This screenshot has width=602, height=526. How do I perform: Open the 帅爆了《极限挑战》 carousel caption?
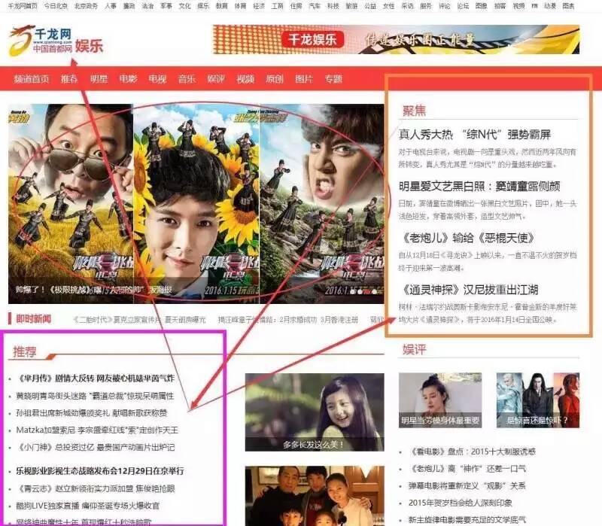click(93, 290)
